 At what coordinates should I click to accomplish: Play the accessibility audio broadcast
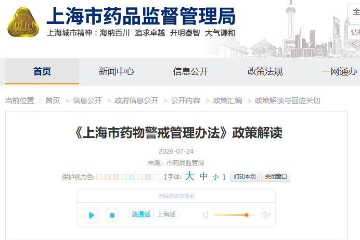click(x=91, y=215)
